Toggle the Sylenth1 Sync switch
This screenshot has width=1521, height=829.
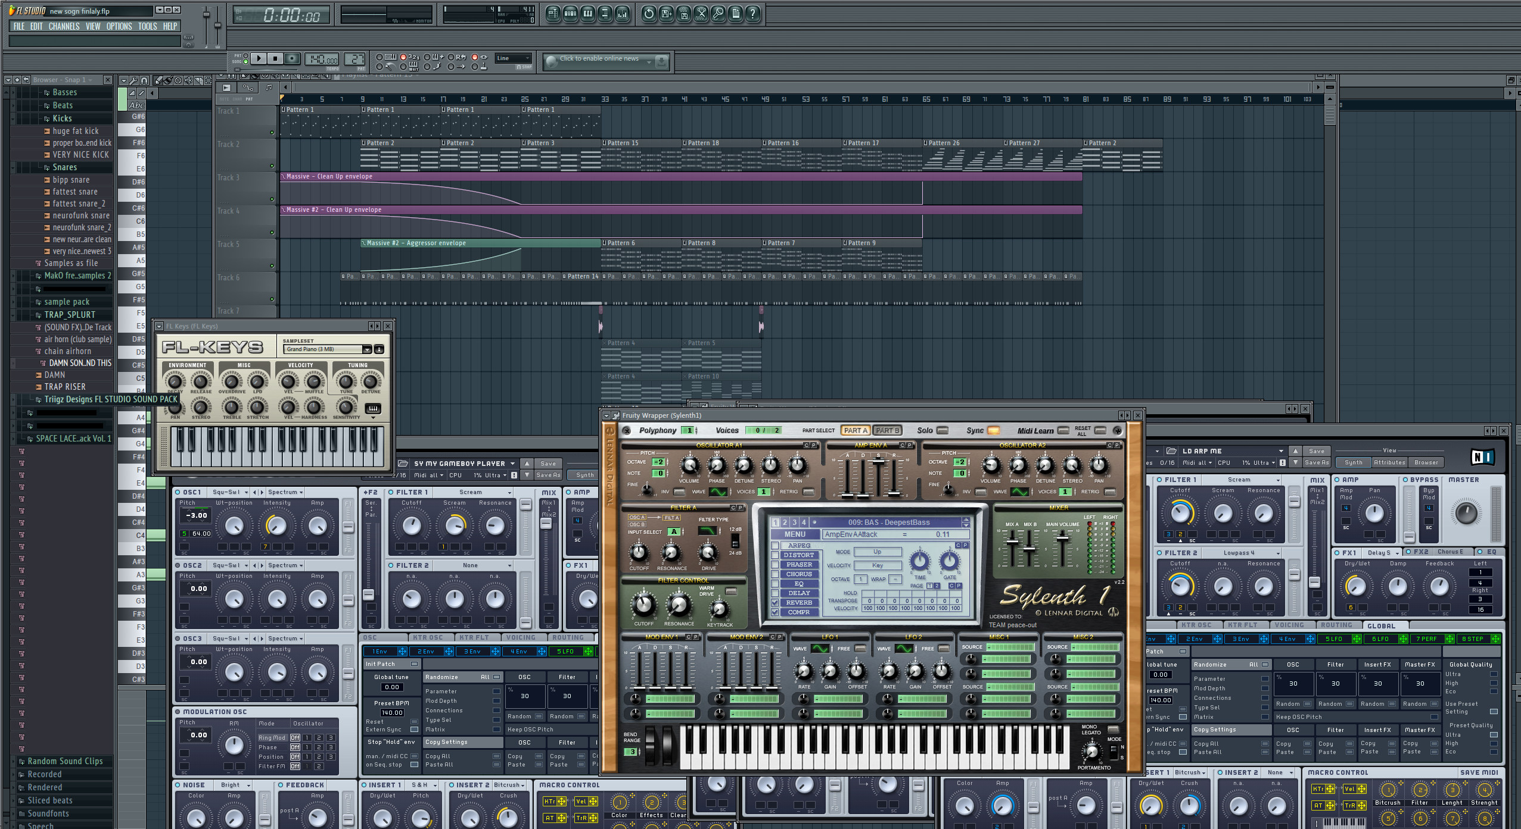point(993,430)
